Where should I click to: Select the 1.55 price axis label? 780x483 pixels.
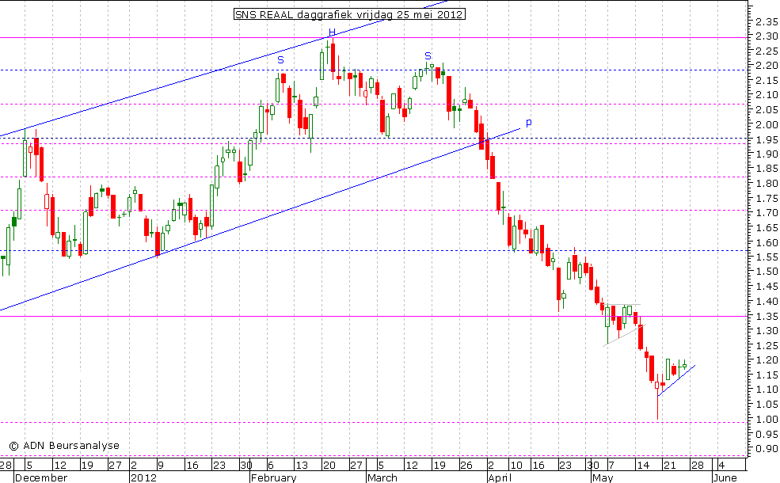[766, 257]
